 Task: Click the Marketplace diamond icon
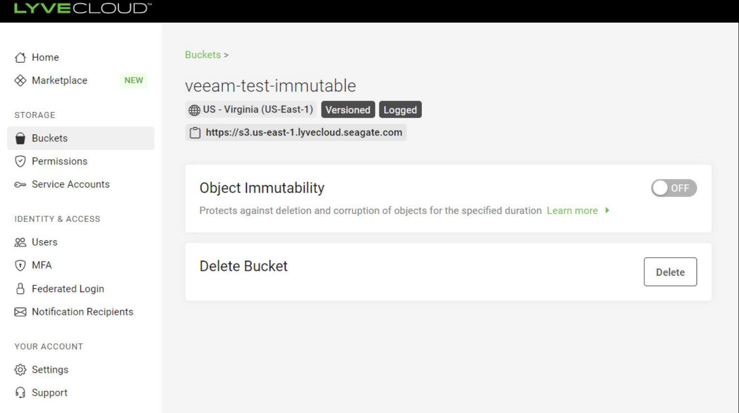tap(20, 80)
